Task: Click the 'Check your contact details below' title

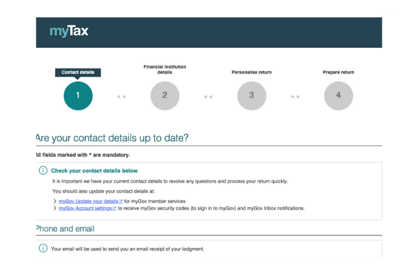Action: (94, 171)
